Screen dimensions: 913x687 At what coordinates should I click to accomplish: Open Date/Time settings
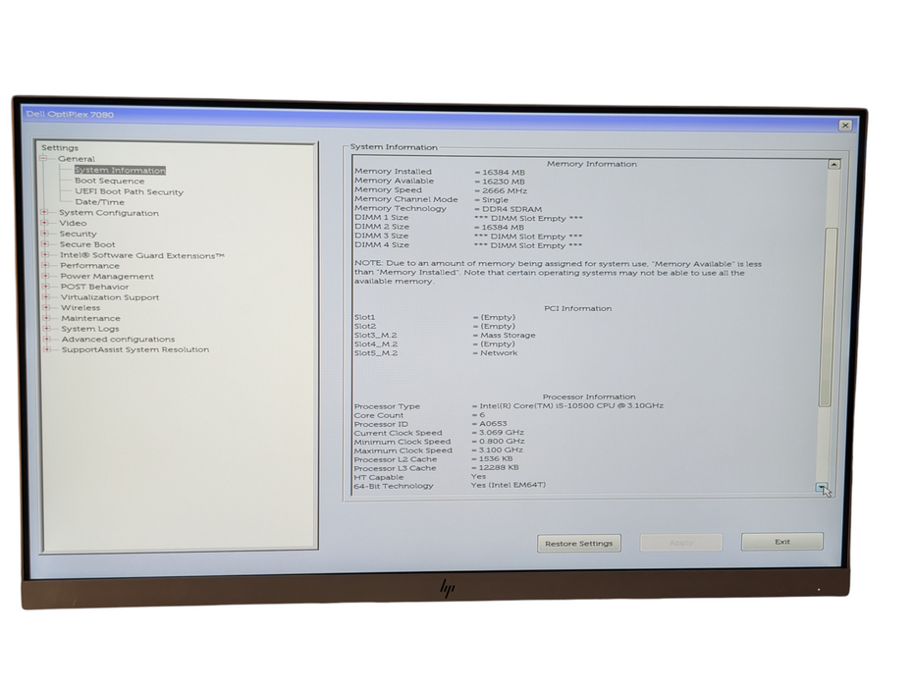coord(99,202)
